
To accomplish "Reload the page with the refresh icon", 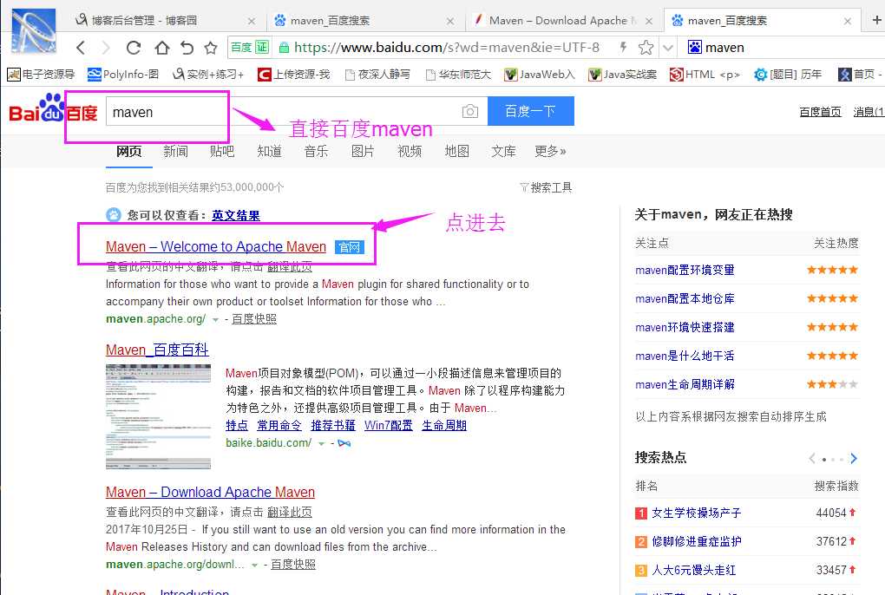I will click(x=134, y=48).
